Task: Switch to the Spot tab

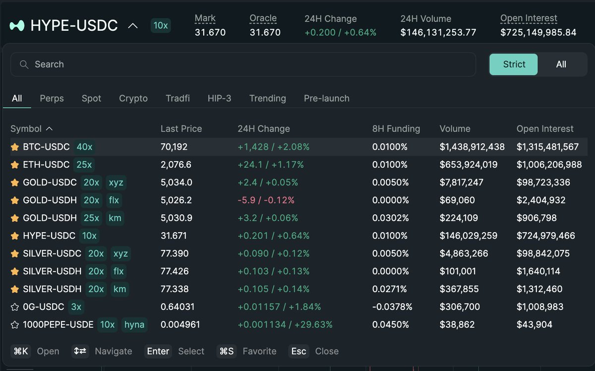Action: (x=91, y=98)
